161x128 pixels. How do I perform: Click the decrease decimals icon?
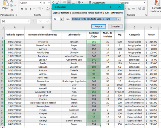point(144,9)
